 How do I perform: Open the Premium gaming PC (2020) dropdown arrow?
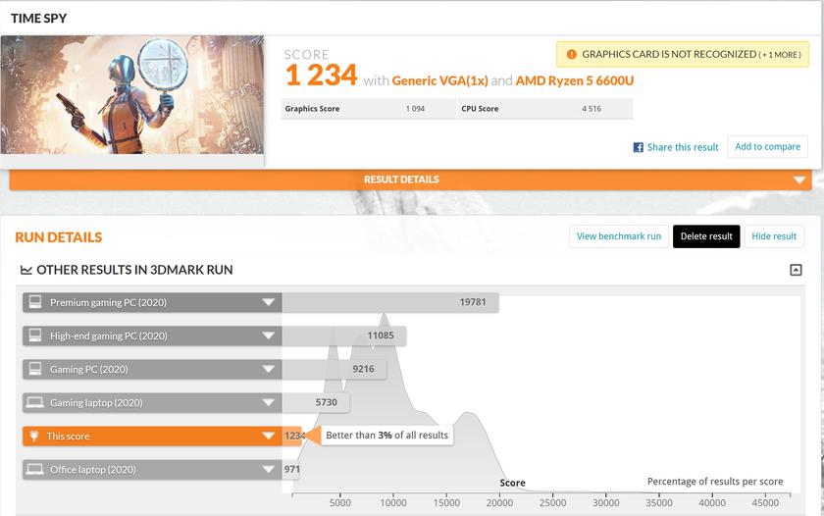click(268, 302)
